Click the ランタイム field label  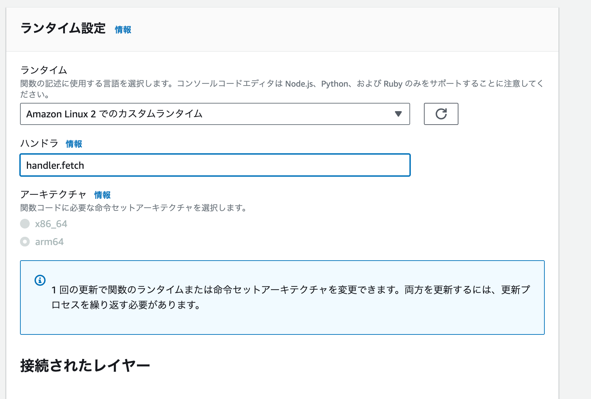pyautogui.click(x=44, y=70)
